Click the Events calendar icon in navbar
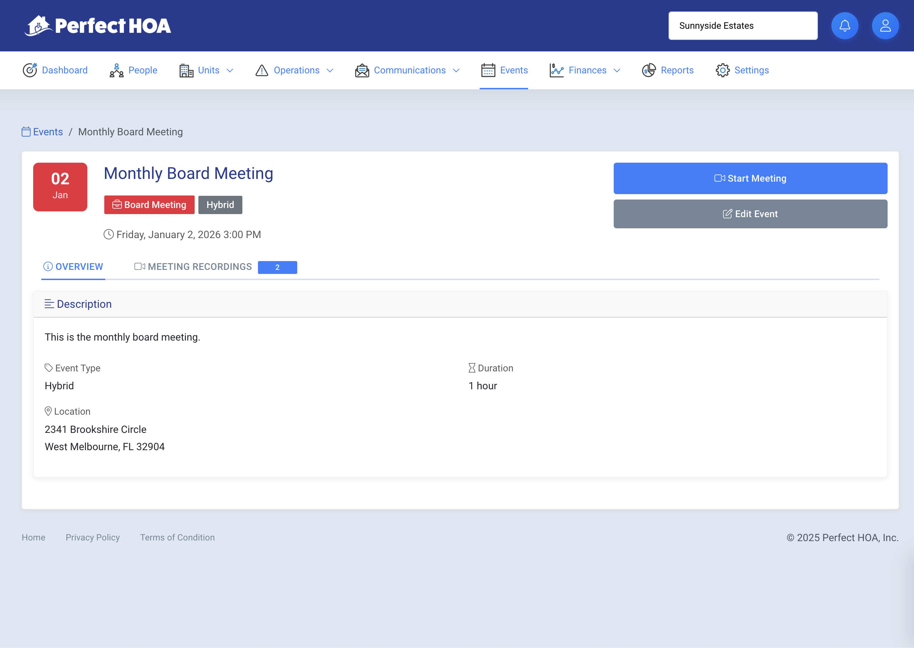 488,70
